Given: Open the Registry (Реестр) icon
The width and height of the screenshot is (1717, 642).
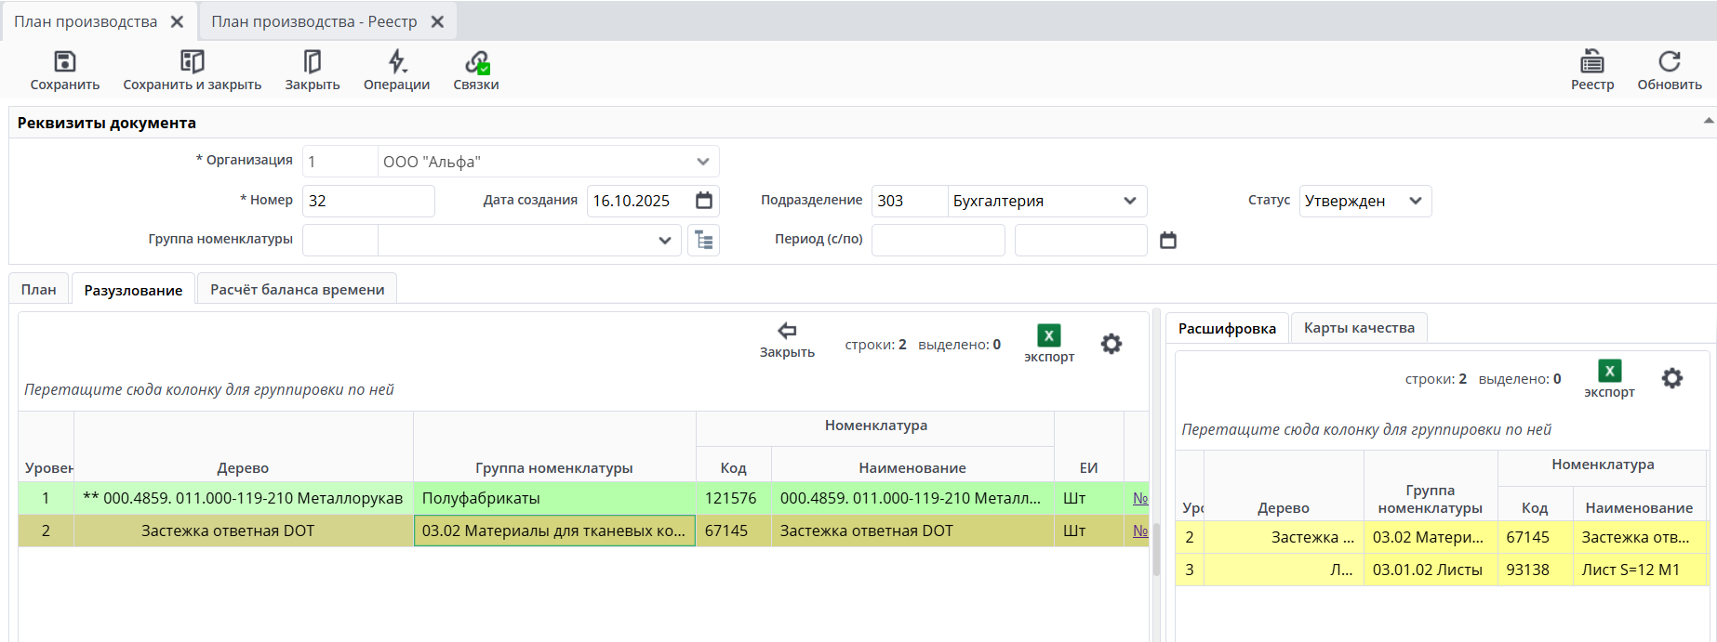Looking at the screenshot, I should pos(1591,62).
